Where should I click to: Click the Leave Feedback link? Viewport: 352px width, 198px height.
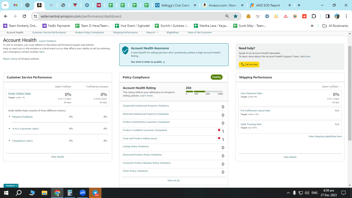click(x=48, y=41)
